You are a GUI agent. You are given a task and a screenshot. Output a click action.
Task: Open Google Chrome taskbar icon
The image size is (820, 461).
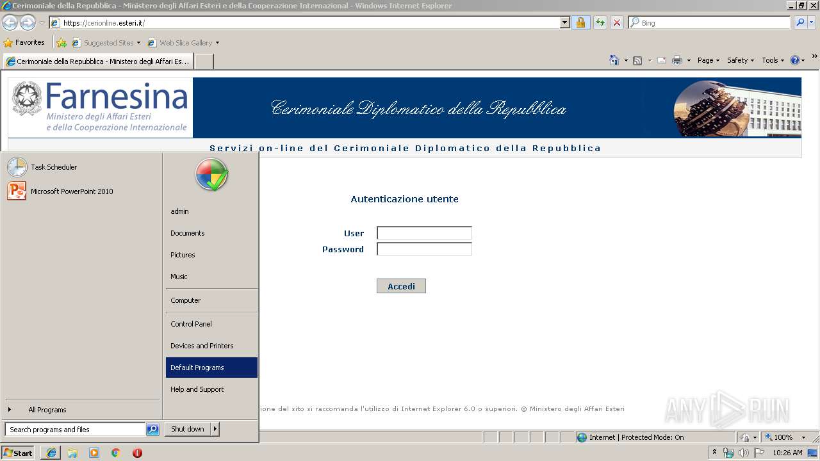(115, 453)
